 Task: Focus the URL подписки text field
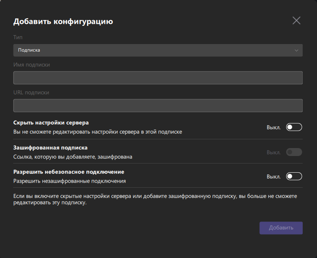pos(158,106)
